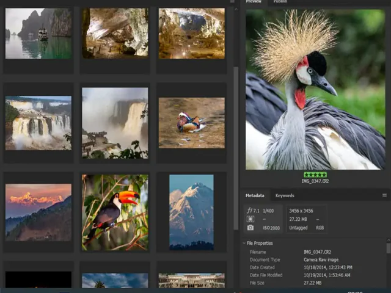The height and width of the screenshot is (293, 391).
Task: Click the aperture f/7.1 icon
Action: coord(250,210)
